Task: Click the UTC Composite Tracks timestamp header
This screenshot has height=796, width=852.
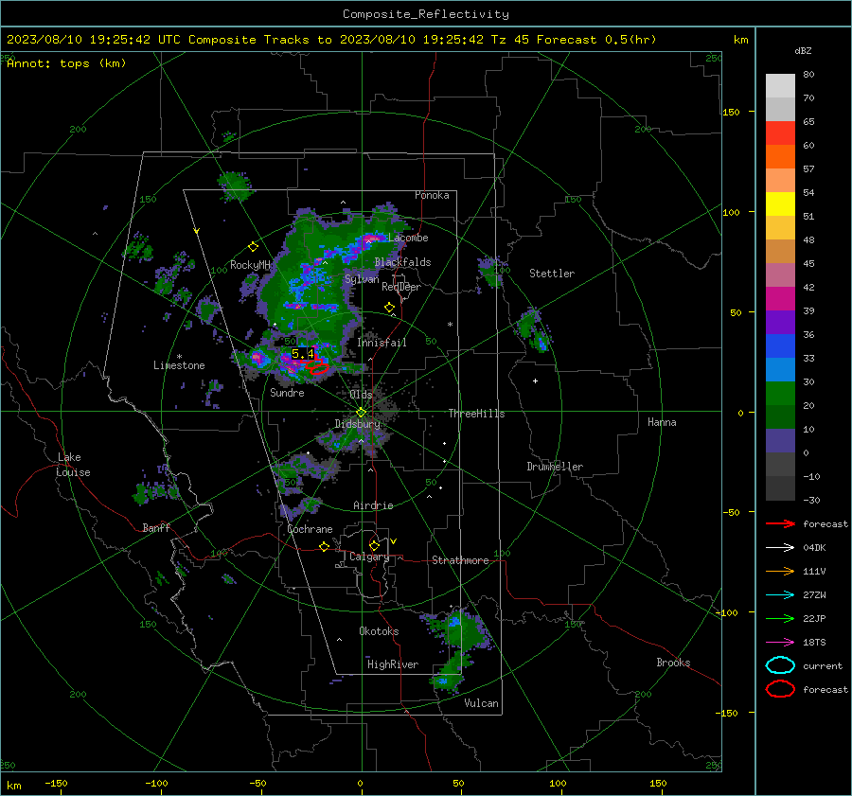Action: tap(331, 40)
